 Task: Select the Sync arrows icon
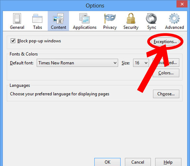(151, 19)
